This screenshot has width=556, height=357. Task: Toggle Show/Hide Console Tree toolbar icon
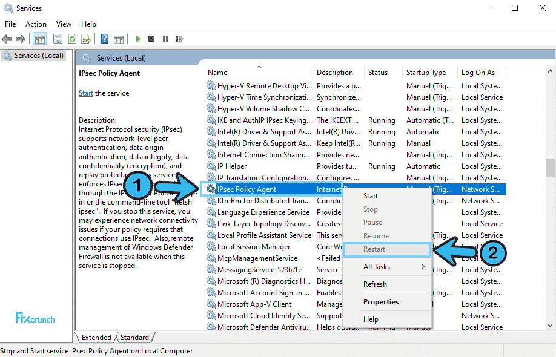pos(40,39)
